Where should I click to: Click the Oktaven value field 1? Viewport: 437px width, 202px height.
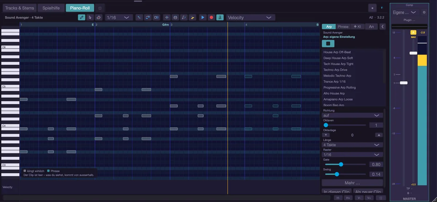click(x=376, y=125)
